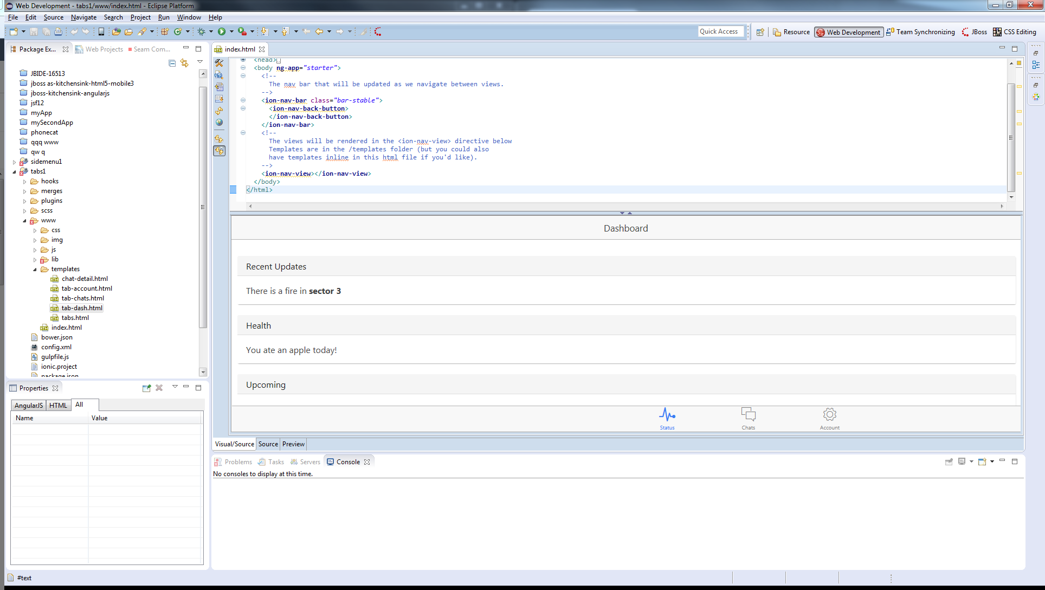Collapse the body element fold marker
The image size is (1045, 590).
(243, 68)
